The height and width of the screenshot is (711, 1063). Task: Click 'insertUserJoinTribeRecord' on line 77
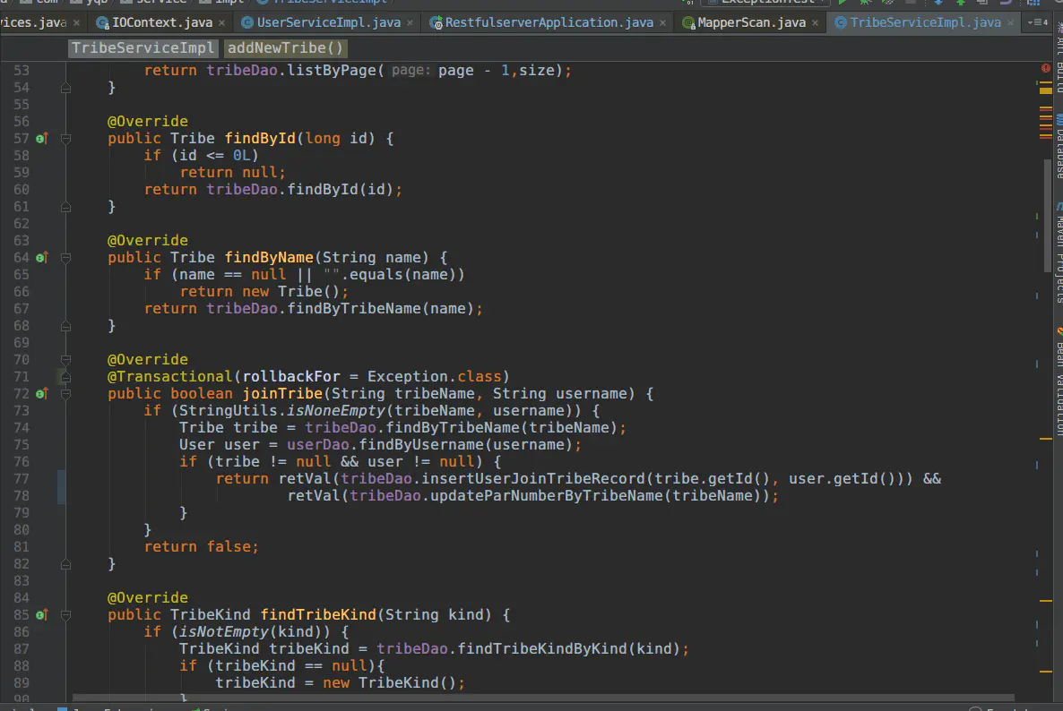coord(533,479)
